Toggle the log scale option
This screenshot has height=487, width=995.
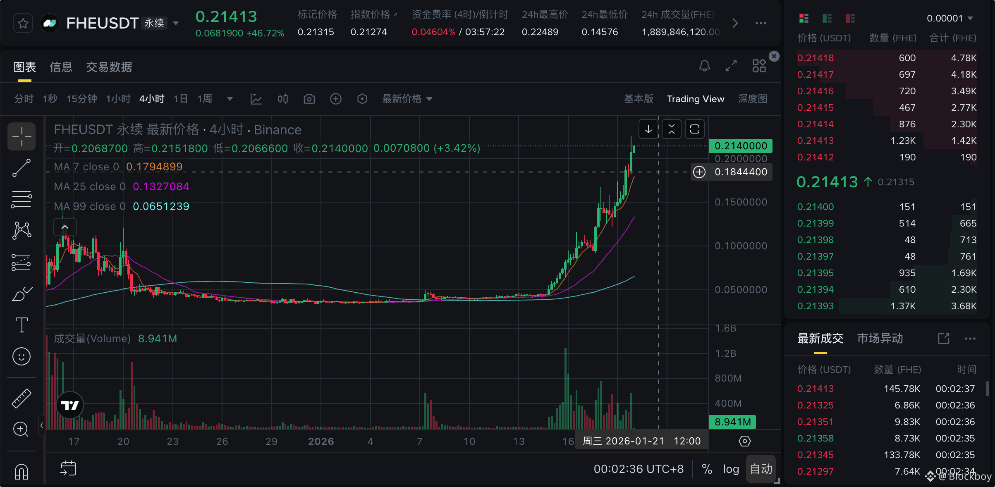[731, 469]
